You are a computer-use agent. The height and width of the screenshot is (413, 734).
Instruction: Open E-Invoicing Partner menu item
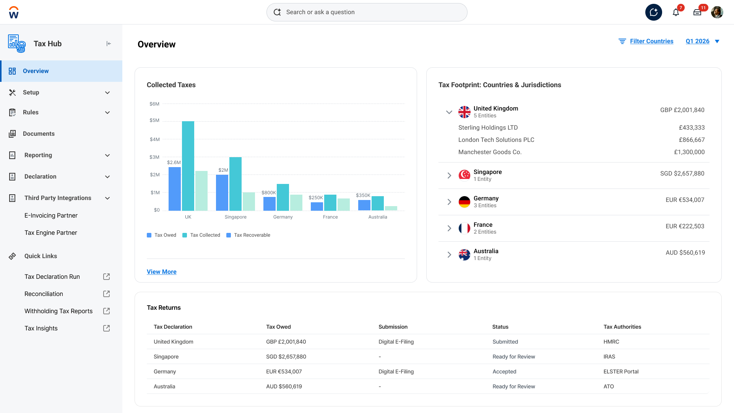pyautogui.click(x=51, y=216)
